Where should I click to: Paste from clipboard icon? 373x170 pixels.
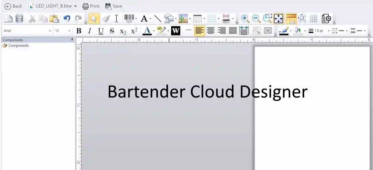coord(54,18)
